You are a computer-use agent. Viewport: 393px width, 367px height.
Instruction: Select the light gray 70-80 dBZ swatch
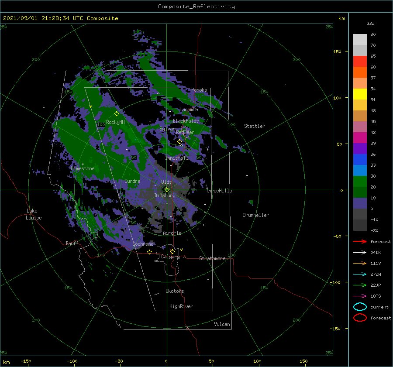(360, 40)
